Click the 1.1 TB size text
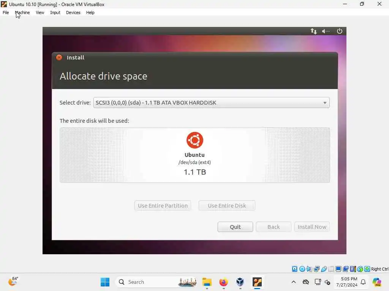389x291 pixels. 195,172
